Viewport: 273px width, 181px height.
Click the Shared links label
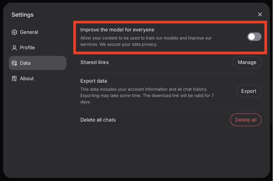(x=94, y=62)
